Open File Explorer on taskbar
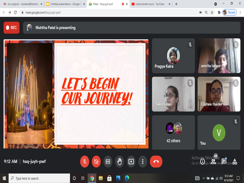Viewport: 244px width, 183px height. click(x=101, y=178)
